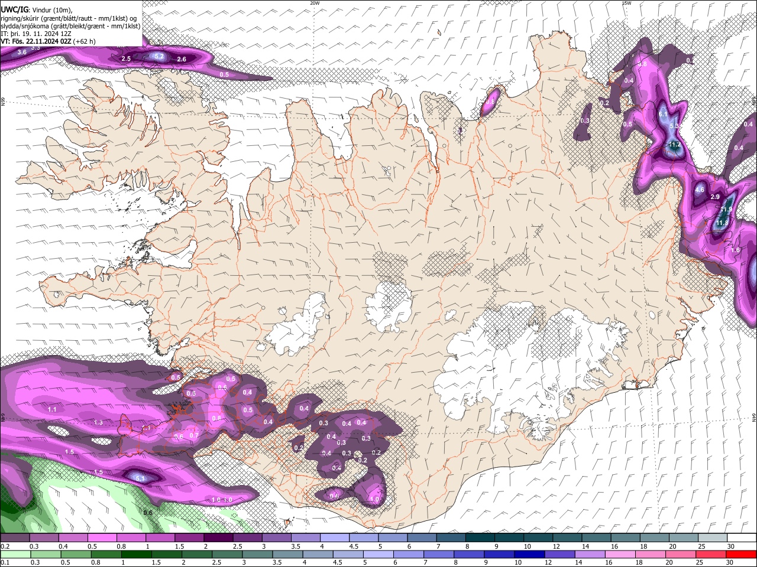The height and width of the screenshot is (567, 757).
Task: Click the "64N" latitude label on right edge
Action: [x=754, y=417]
